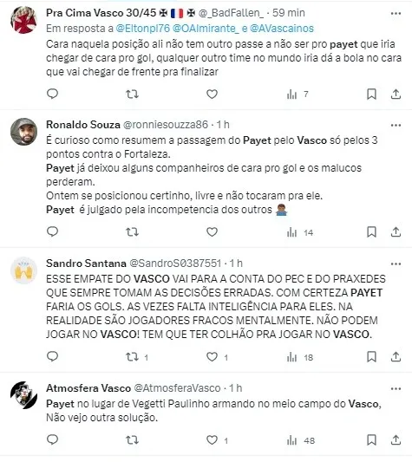This screenshot has width=412, height=462.
Task: Like Ronaldo Souza's tweet about Payet
Action: click(x=212, y=232)
